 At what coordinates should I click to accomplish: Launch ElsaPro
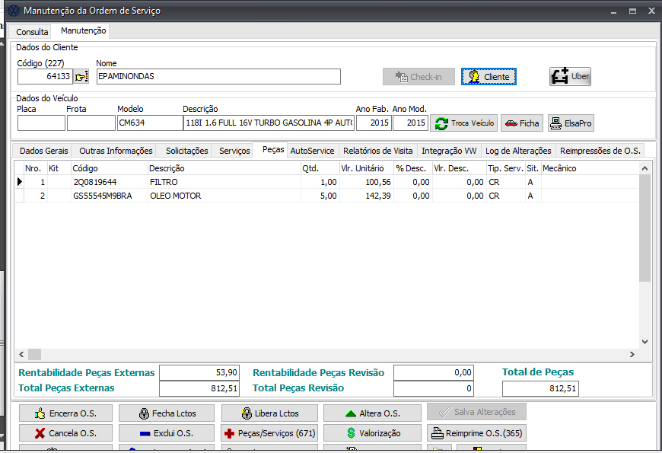(571, 123)
